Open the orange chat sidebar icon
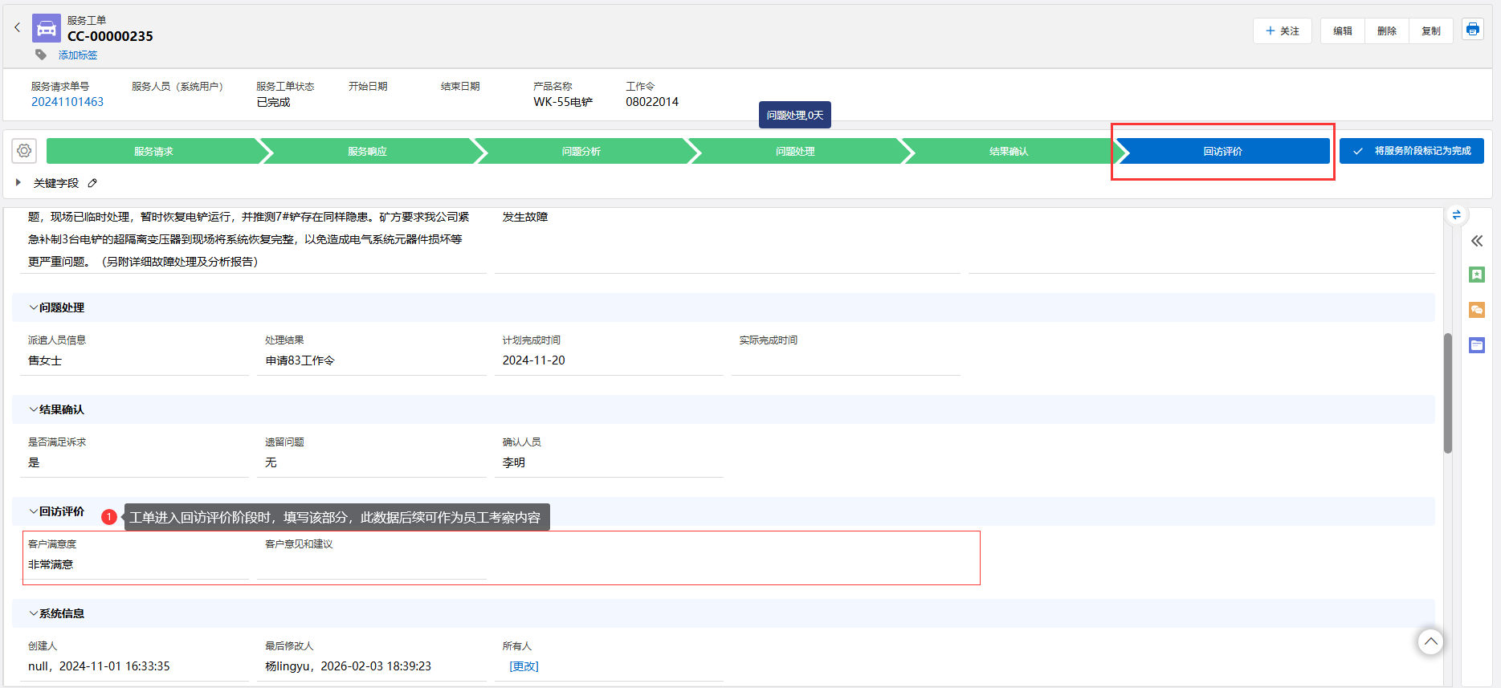Viewport: 1501px width, 688px height. [1476, 310]
